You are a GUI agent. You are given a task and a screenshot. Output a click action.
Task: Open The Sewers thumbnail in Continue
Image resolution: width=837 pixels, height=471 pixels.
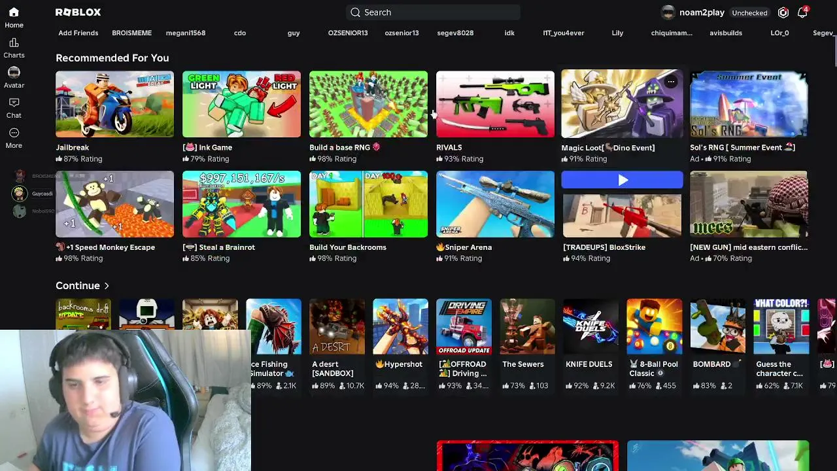pyautogui.click(x=527, y=326)
